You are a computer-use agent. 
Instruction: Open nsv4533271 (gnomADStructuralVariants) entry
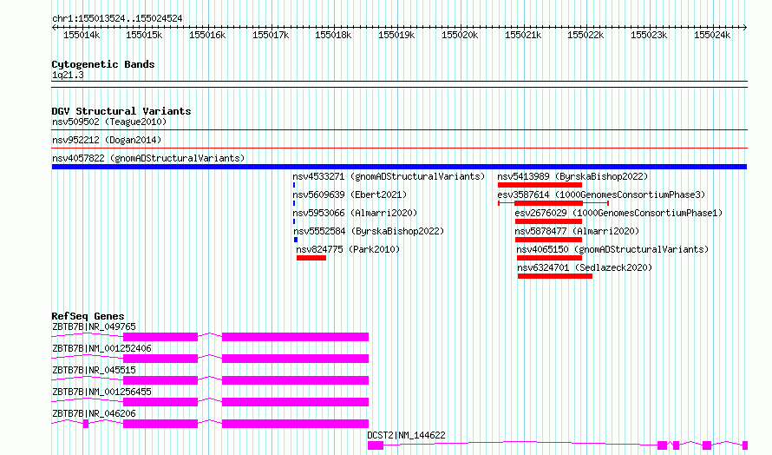(389, 176)
